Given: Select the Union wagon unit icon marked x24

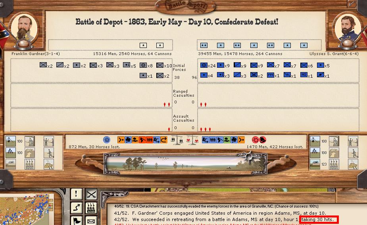Looking at the screenshot, I should tap(204, 65).
